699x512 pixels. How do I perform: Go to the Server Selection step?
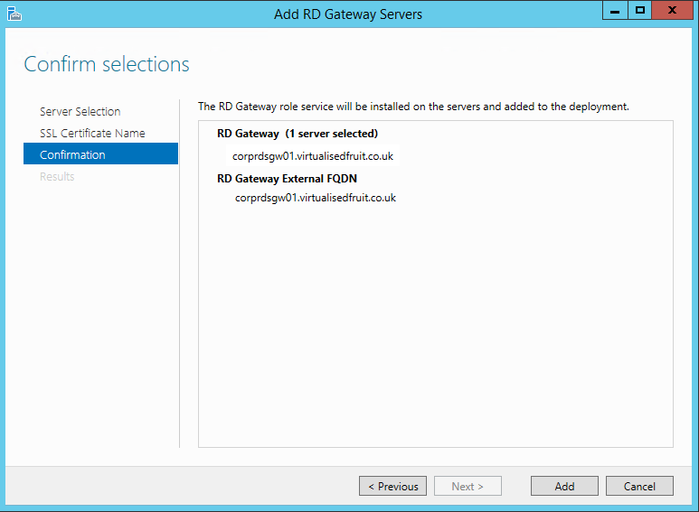pyautogui.click(x=80, y=112)
